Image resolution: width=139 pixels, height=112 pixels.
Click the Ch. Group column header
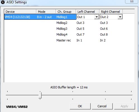point(66,12)
